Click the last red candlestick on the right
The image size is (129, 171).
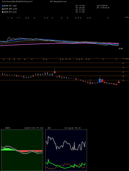[x=119, y=82]
